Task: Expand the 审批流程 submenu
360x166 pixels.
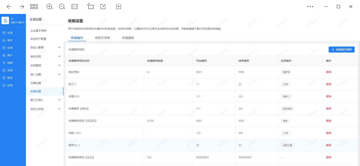Action: (x=59, y=56)
